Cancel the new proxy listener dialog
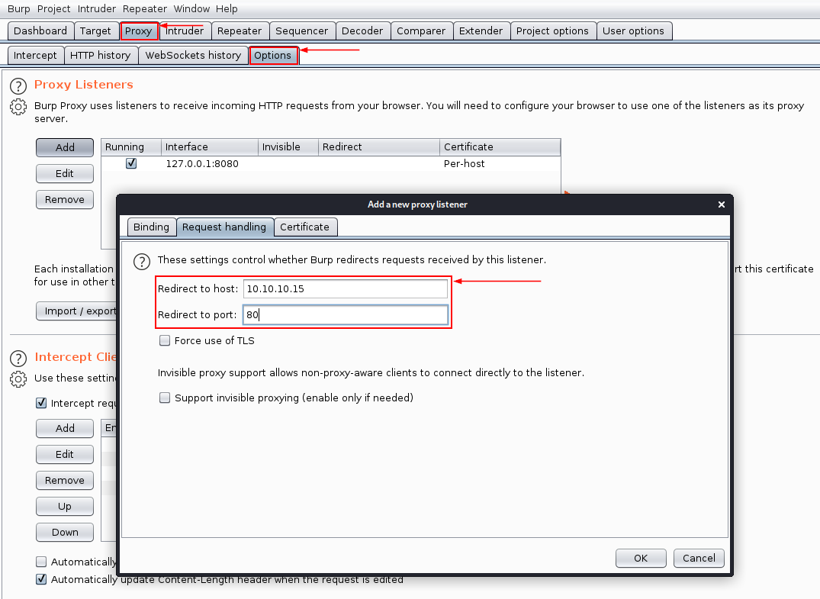820x599 pixels. pyautogui.click(x=699, y=558)
